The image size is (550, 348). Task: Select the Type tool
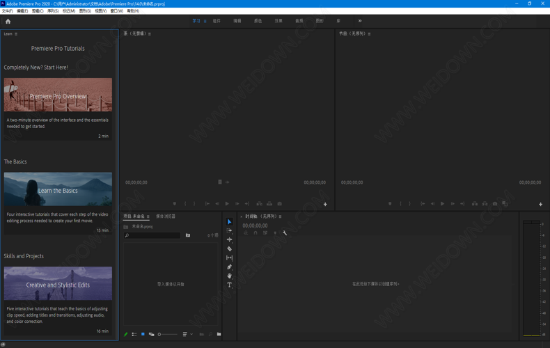click(x=229, y=285)
